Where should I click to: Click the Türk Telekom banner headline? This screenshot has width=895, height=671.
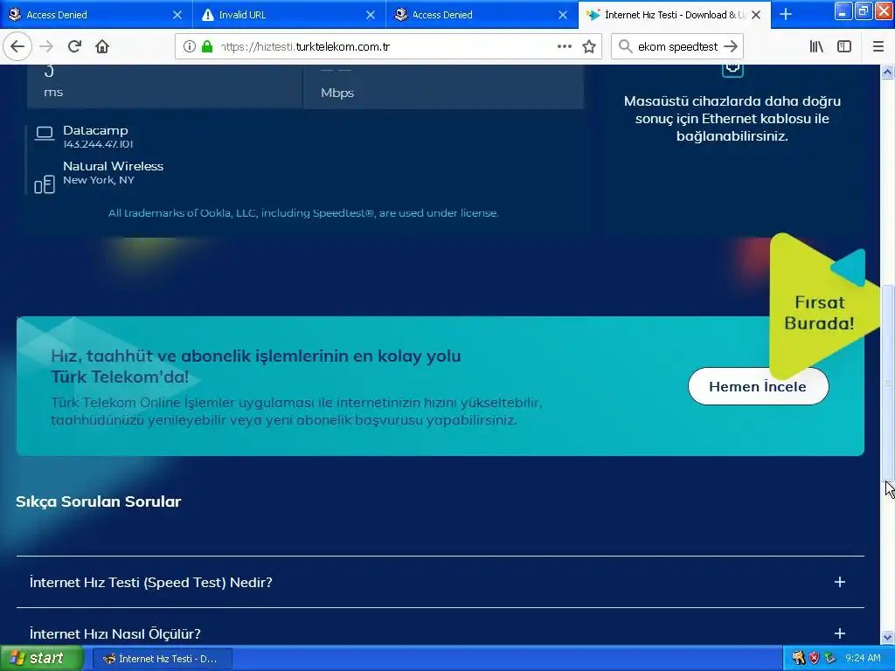tap(256, 366)
